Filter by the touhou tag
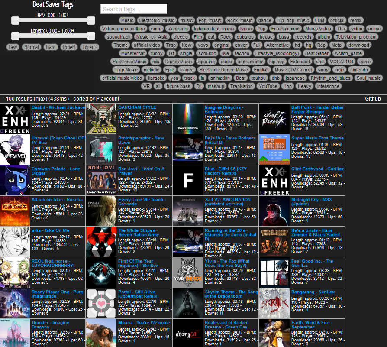Screen dimensions: 387x347 coord(258,78)
